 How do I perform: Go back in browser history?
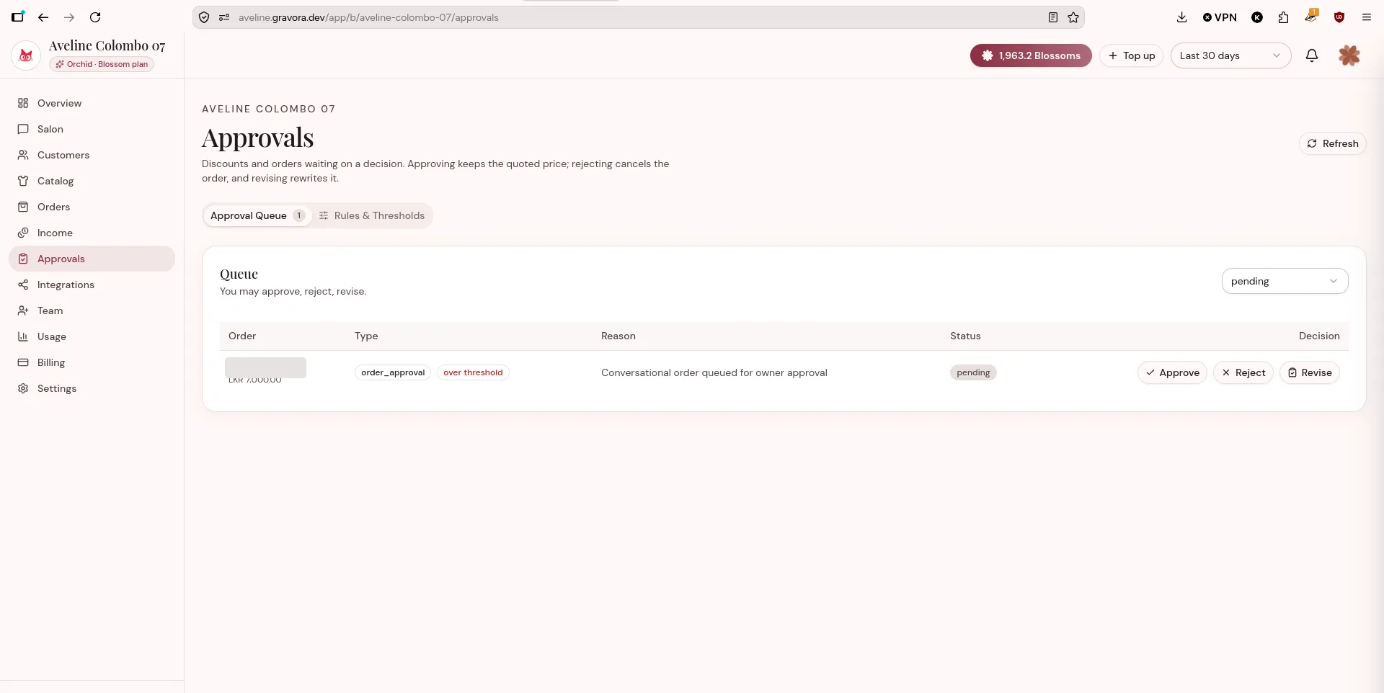(x=43, y=17)
